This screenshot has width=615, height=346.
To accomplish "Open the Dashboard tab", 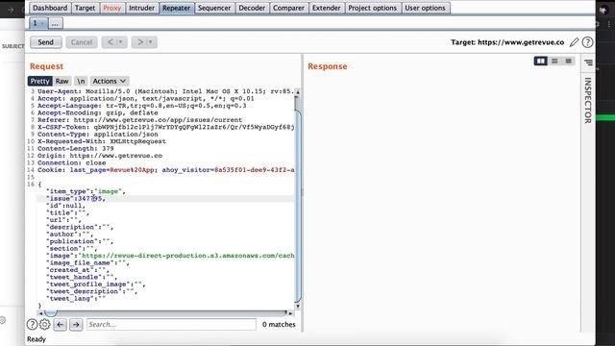I will pyautogui.click(x=50, y=8).
